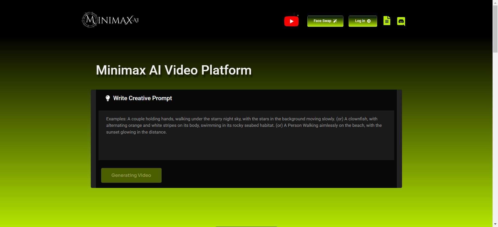Viewport: 498px width, 227px height.
Task: Open the Discord server icon
Action: coord(401,21)
